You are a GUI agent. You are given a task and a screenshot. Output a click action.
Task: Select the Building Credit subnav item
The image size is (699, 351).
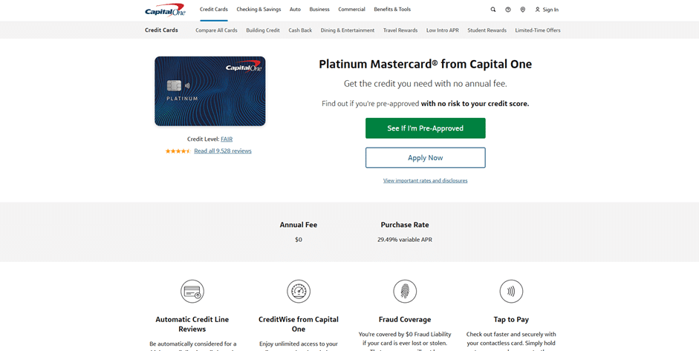(263, 30)
